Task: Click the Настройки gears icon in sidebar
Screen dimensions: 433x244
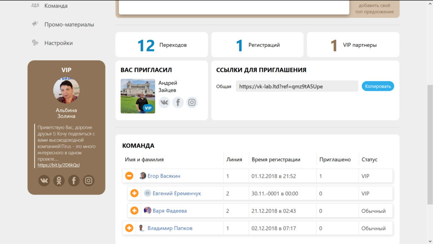Action: coord(35,43)
